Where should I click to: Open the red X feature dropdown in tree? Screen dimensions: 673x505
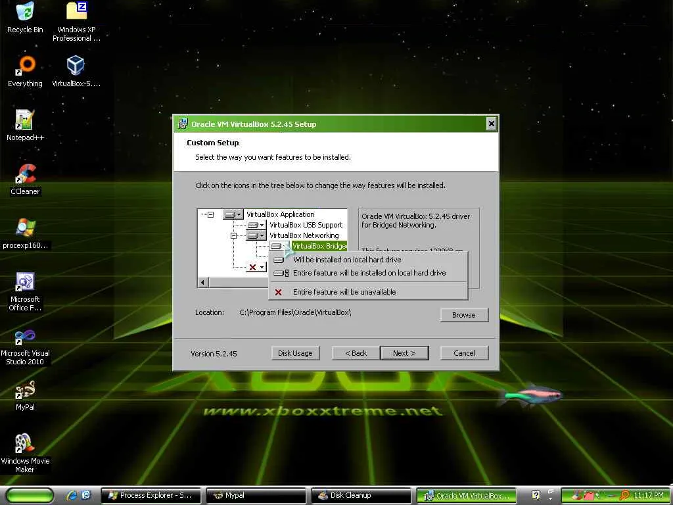(256, 267)
